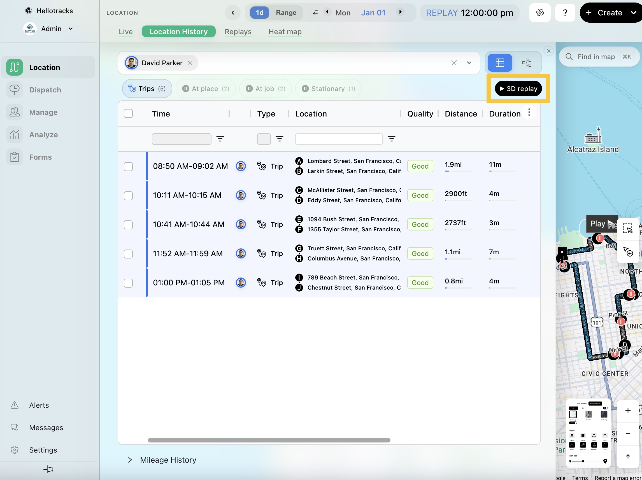Open the Type column filter options
The height and width of the screenshot is (480, 642).
[x=280, y=139]
